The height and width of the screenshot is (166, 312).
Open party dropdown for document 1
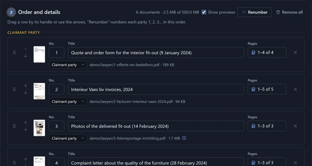click(68, 65)
